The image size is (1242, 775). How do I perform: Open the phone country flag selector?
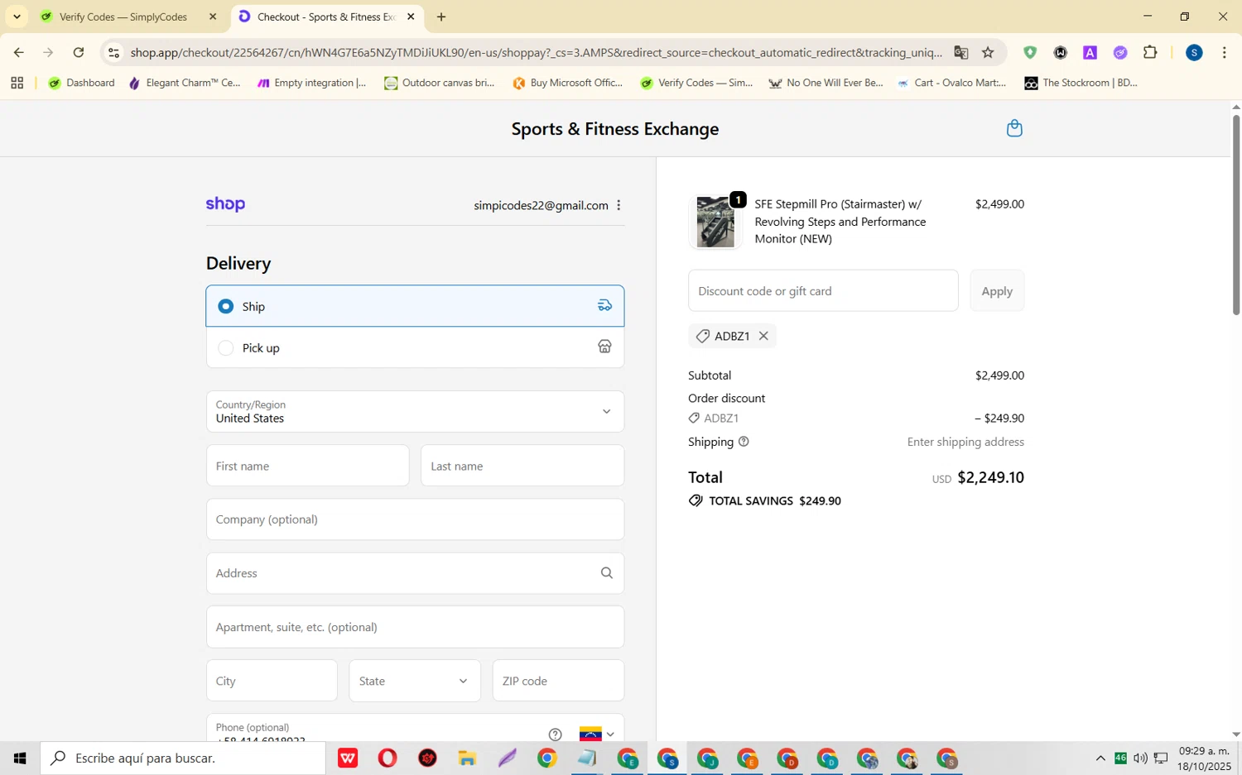click(x=597, y=734)
